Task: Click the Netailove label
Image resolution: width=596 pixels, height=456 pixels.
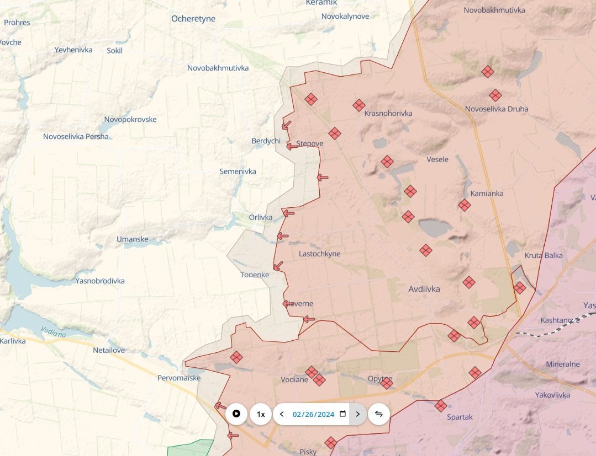Action: (x=109, y=350)
